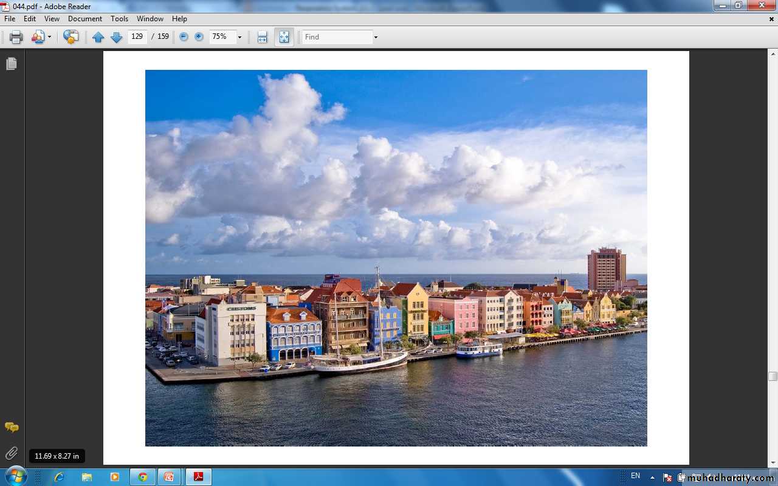
Task: Toggle fit one full page view
Action: pyautogui.click(x=284, y=37)
